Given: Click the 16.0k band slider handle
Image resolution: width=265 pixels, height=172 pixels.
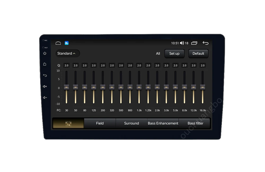Looking at the screenshot, I should click(202, 87).
